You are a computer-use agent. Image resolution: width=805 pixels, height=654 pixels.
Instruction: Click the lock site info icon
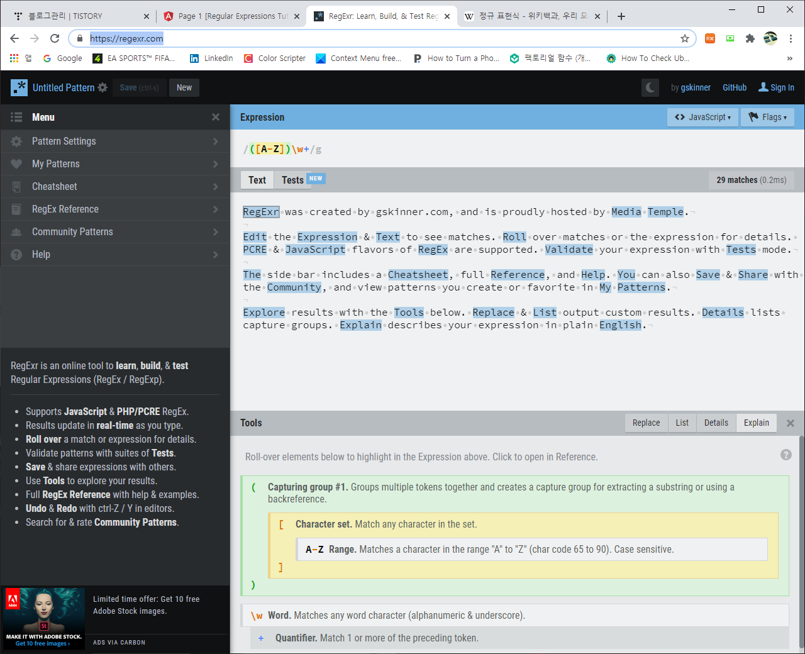(79, 38)
